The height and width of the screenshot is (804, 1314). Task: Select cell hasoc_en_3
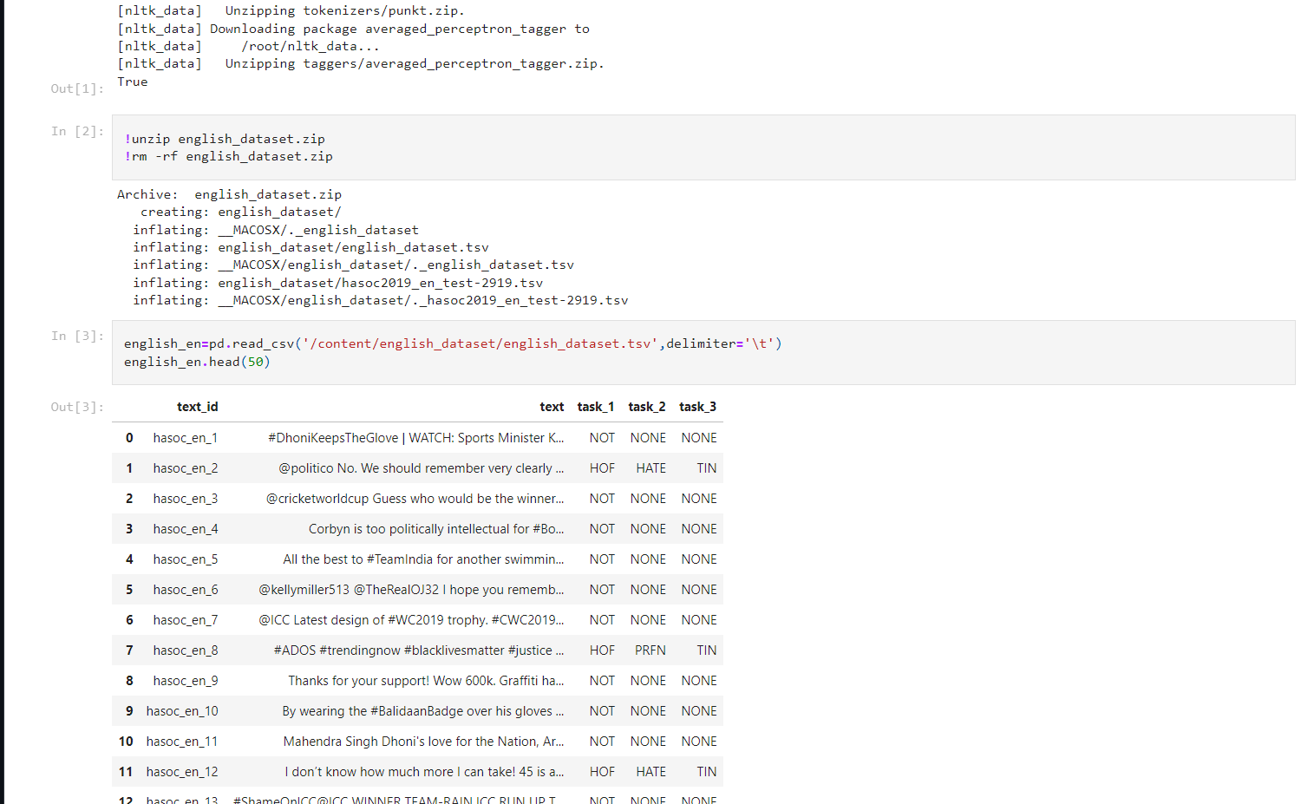pyautogui.click(x=186, y=499)
